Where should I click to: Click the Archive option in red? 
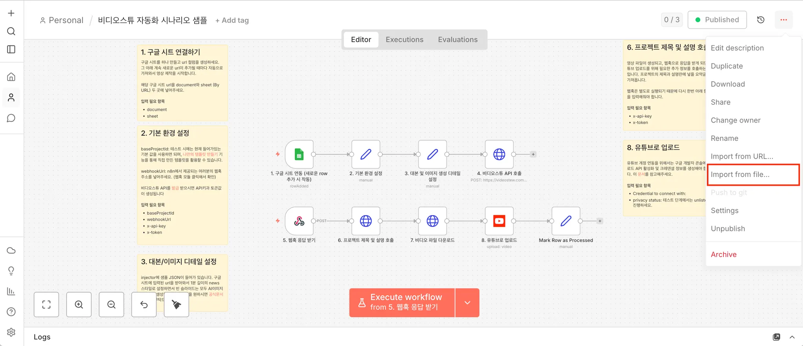click(x=723, y=254)
